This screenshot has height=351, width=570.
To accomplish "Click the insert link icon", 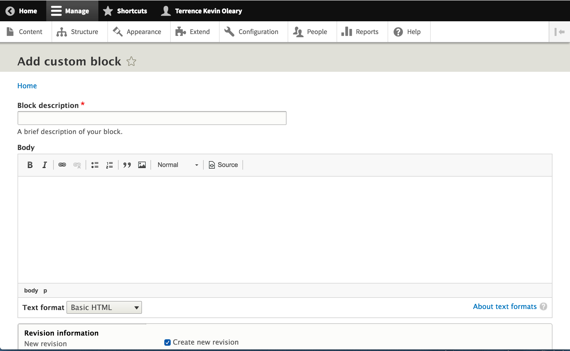I will pos(62,165).
